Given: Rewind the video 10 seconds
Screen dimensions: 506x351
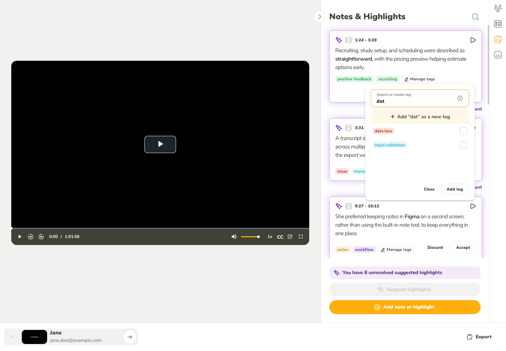Looking at the screenshot, I should (x=31, y=237).
